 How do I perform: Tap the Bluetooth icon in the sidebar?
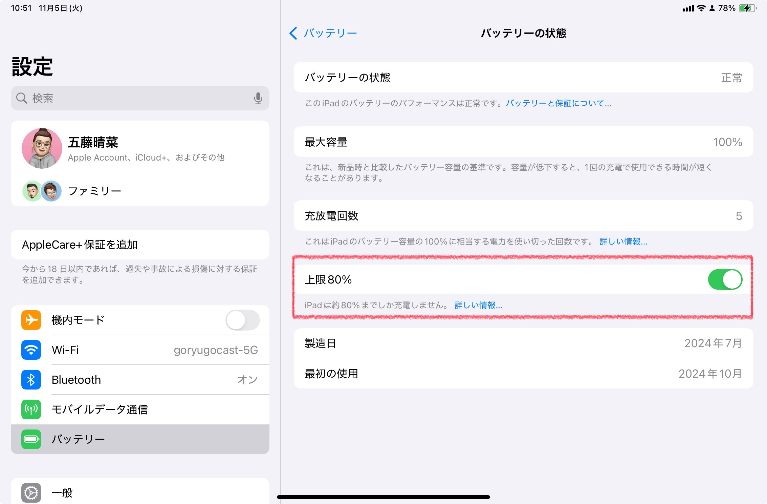[31, 380]
